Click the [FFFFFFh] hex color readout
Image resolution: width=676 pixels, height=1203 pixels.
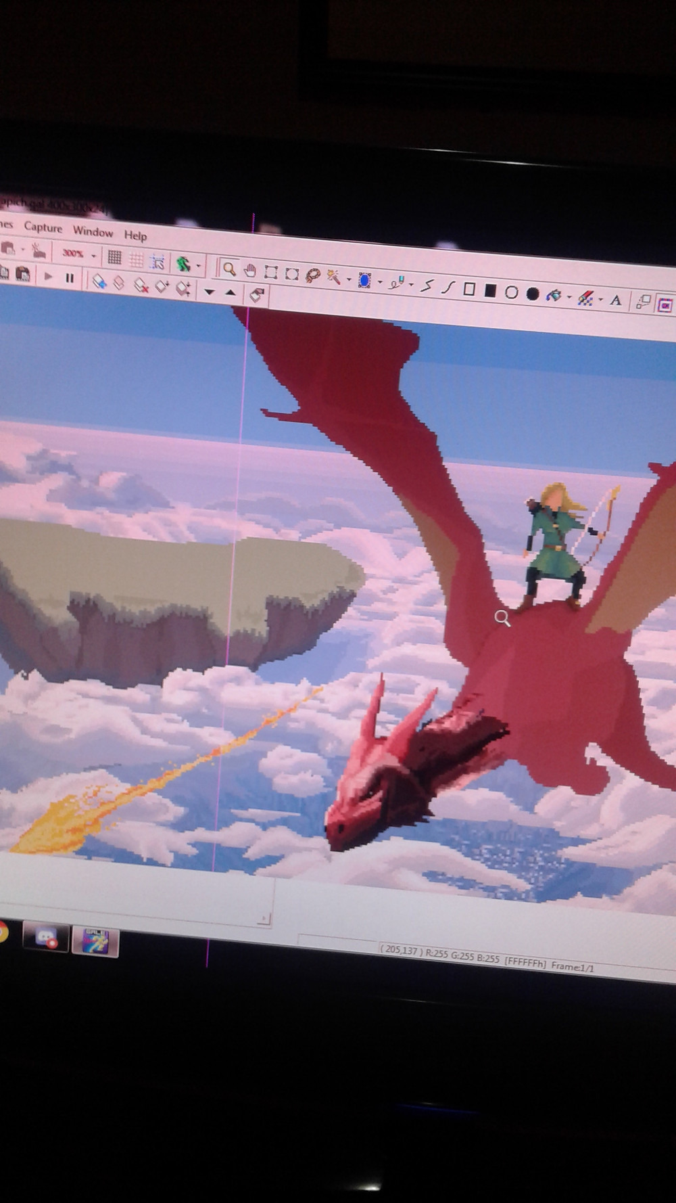[525, 964]
